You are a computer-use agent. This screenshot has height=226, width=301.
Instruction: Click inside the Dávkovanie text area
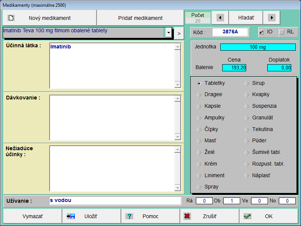tap(112, 118)
